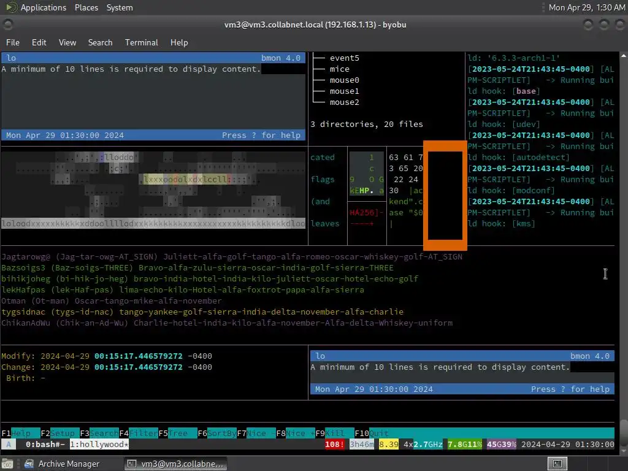Open the File menu
628x471 pixels.
pyautogui.click(x=12, y=42)
